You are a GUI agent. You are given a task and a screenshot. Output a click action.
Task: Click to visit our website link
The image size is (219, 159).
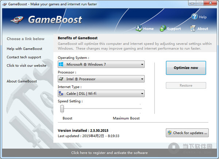tap(26, 66)
